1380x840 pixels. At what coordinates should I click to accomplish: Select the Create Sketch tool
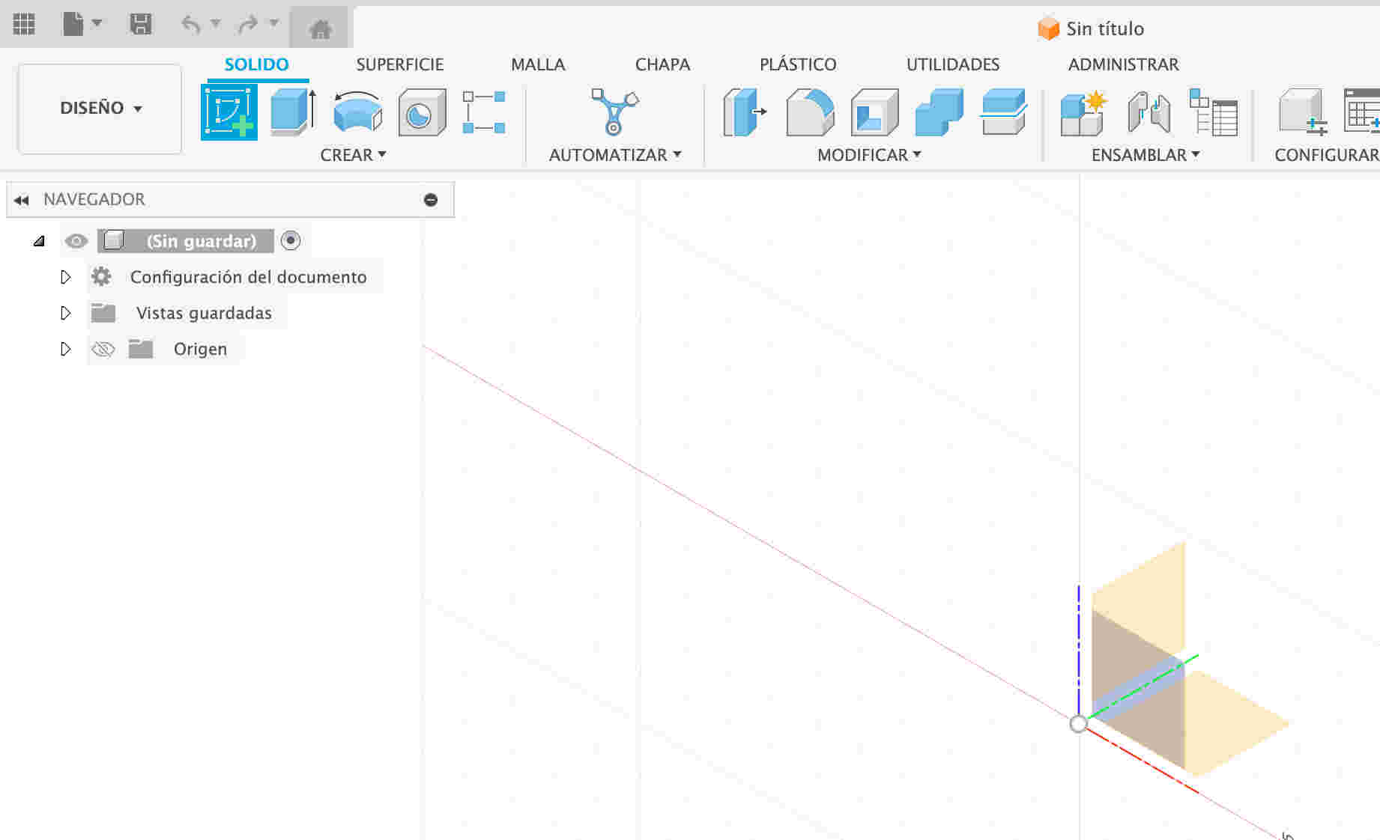(x=229, y=112)
